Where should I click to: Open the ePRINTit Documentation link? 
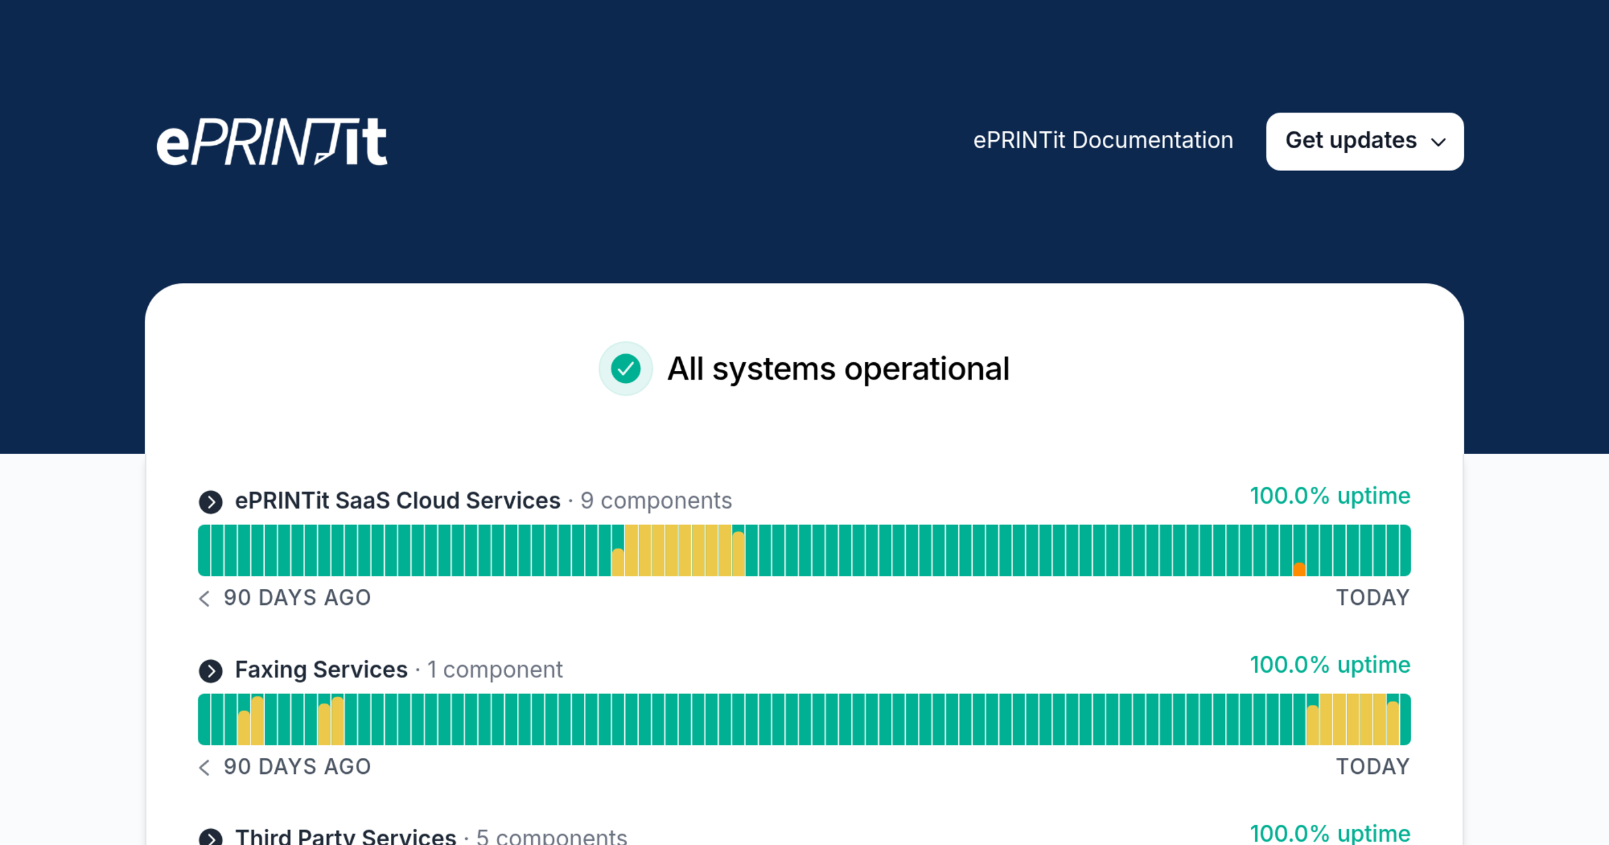click(1103, 140)
